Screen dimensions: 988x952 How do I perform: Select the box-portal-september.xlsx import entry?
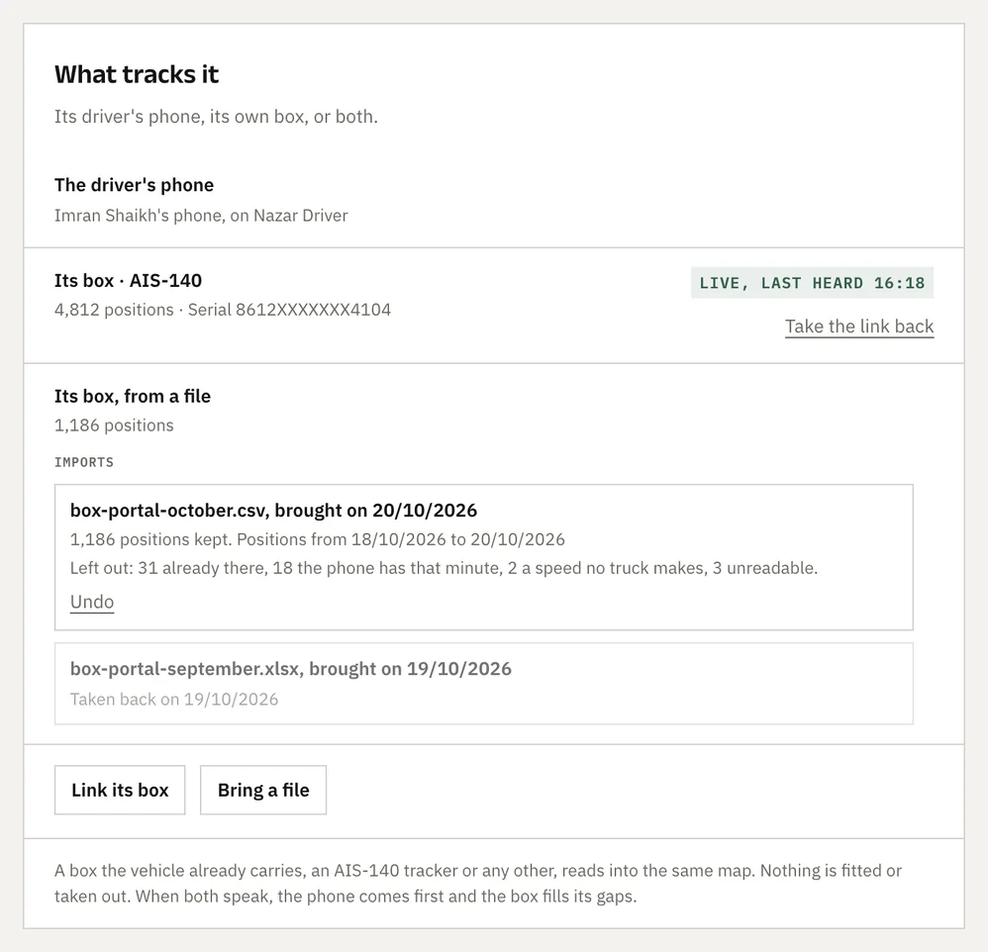[484, 684]
